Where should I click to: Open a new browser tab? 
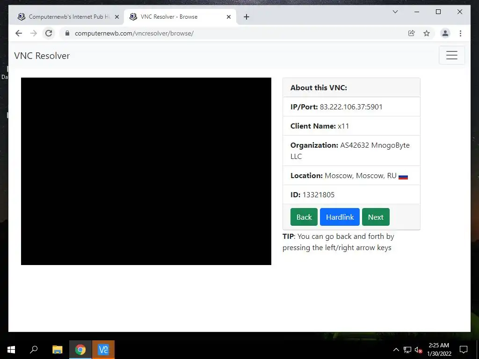[247, 17]
